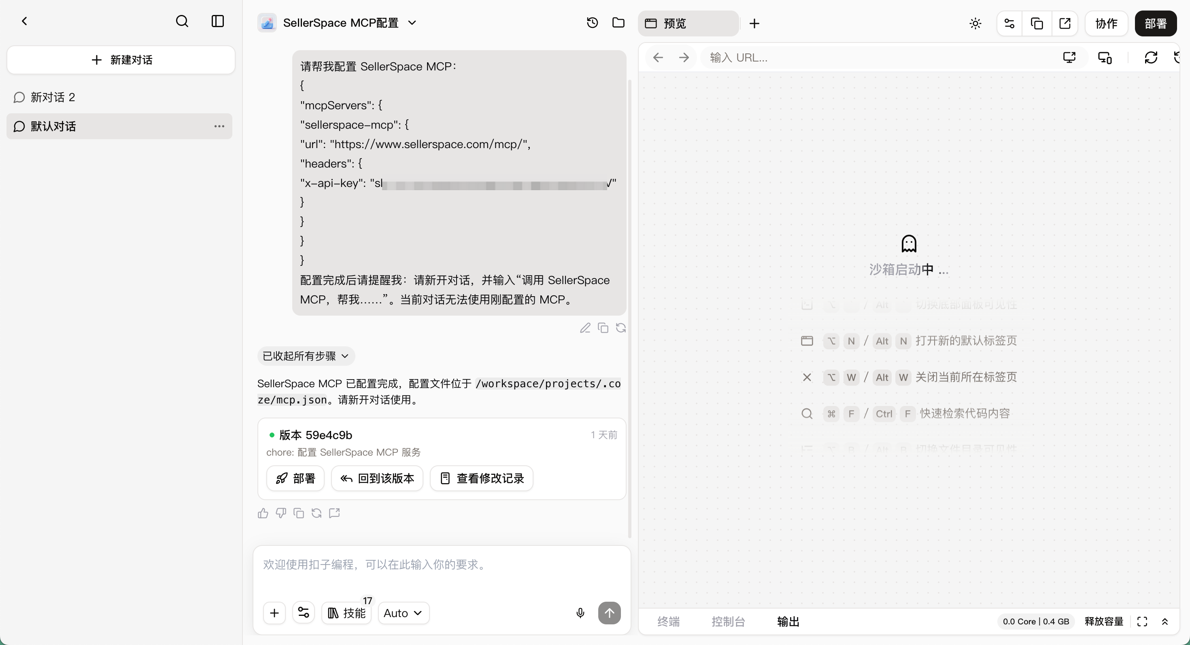1190x645 pixels.
Task: Refresh the preview page
Action: pos(1151,58)
